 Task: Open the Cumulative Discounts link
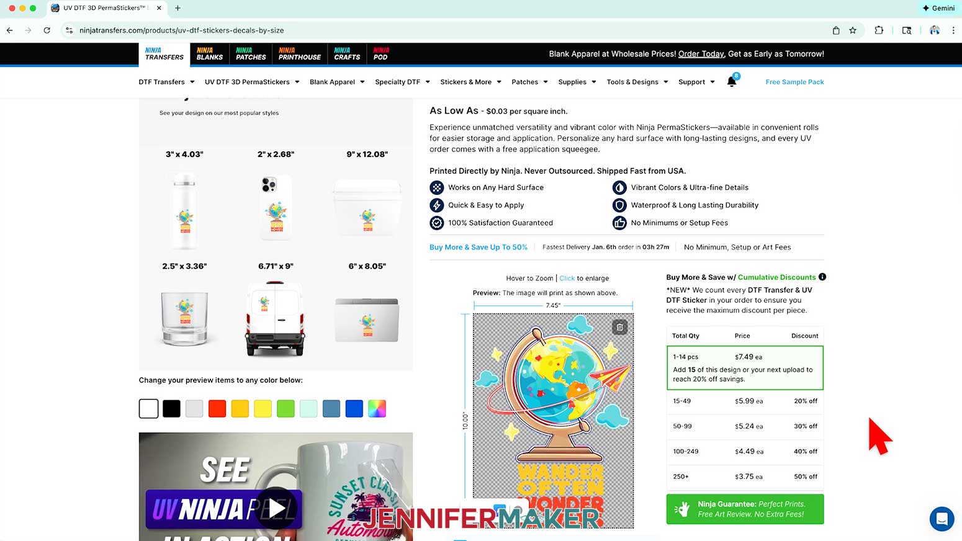[776, 277]
